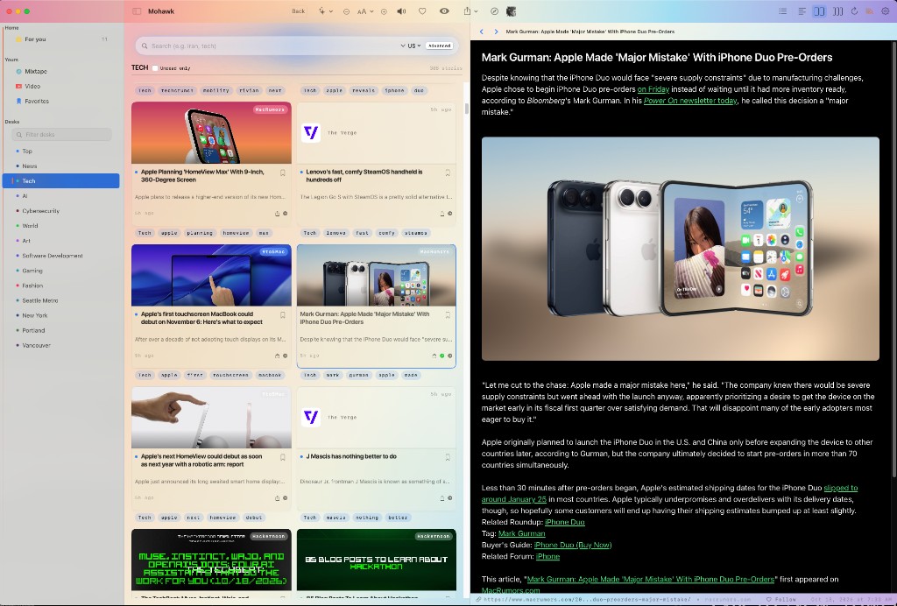
Task: Decrease text size with the minus icon
Action: point(346,11)
